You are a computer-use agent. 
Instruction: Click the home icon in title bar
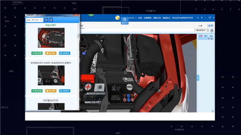pos(198,18)
